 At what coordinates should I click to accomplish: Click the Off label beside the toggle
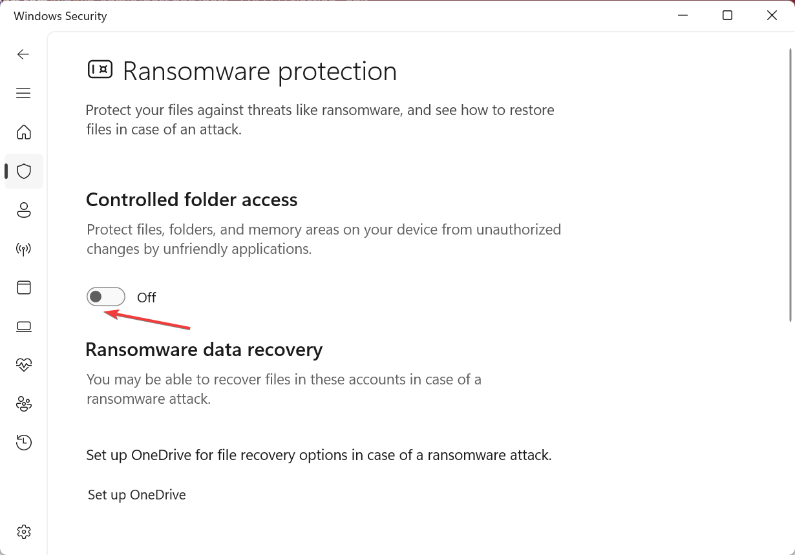(x=147, y=297)
